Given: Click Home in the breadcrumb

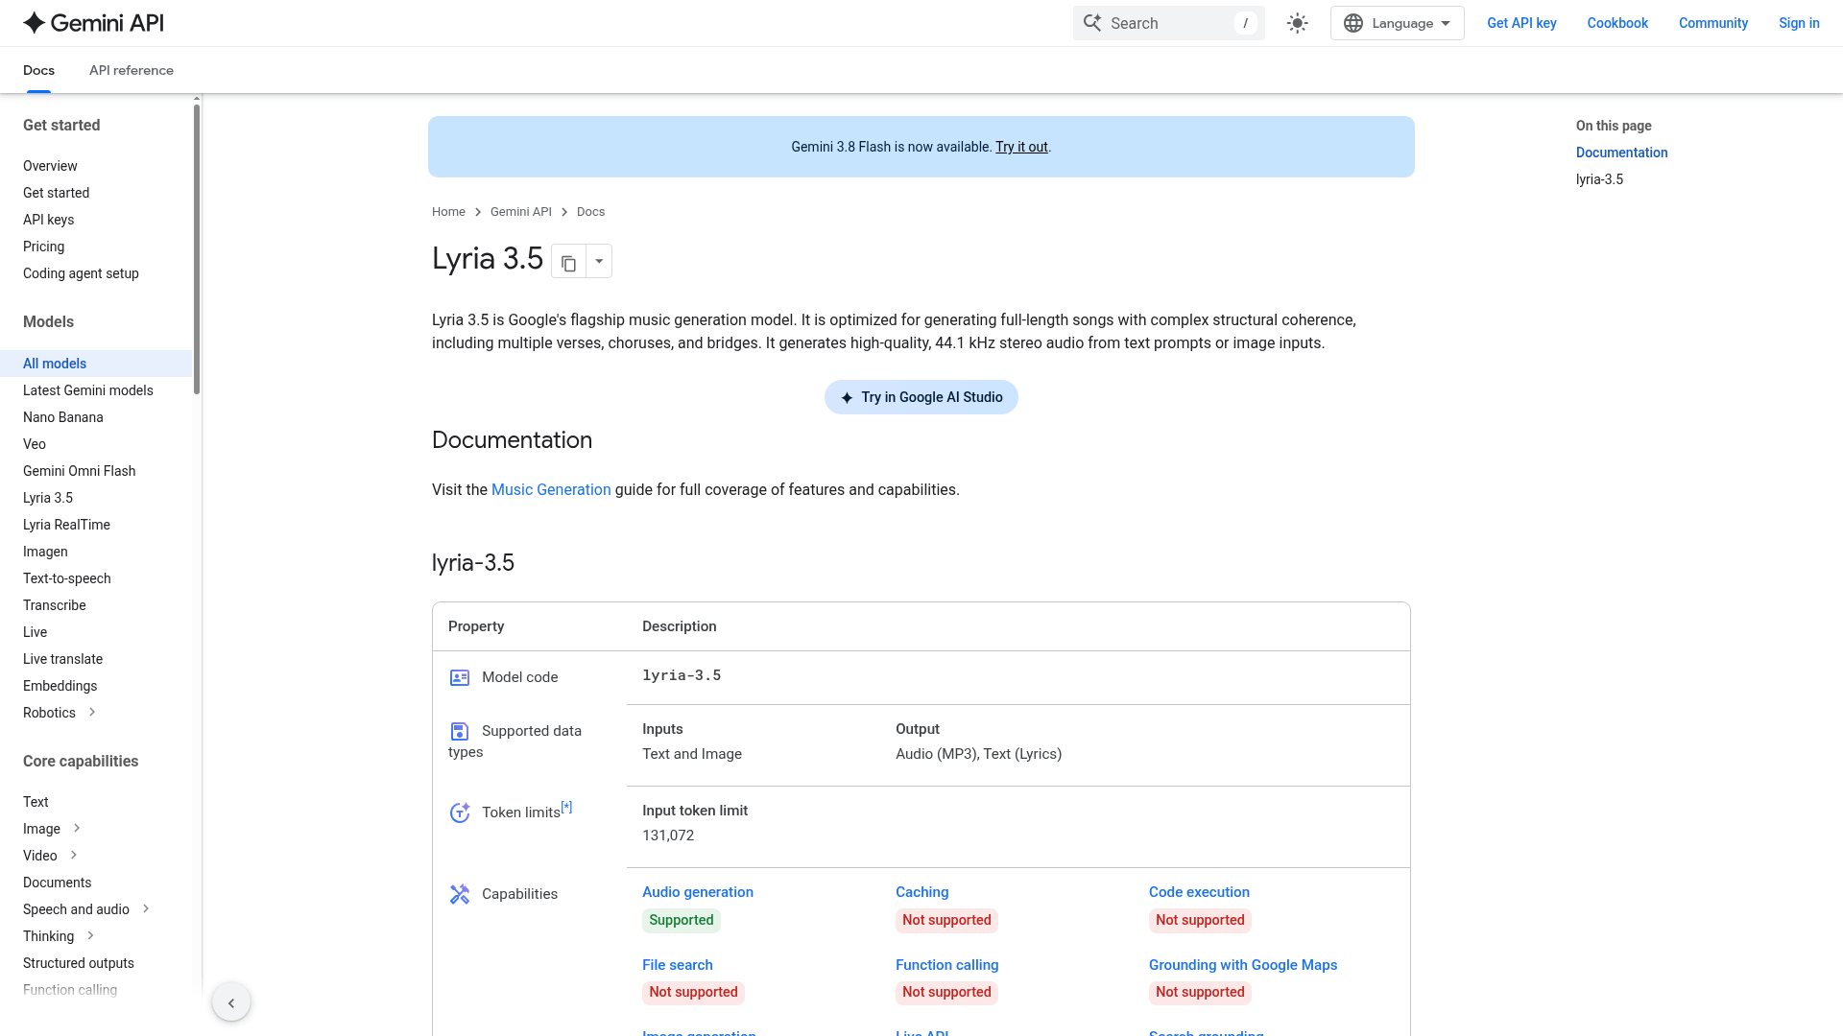Looking at the screenshot, I should 448,212.
